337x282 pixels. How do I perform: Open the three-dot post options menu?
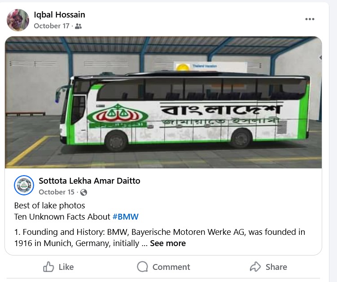tap(310, 19)
